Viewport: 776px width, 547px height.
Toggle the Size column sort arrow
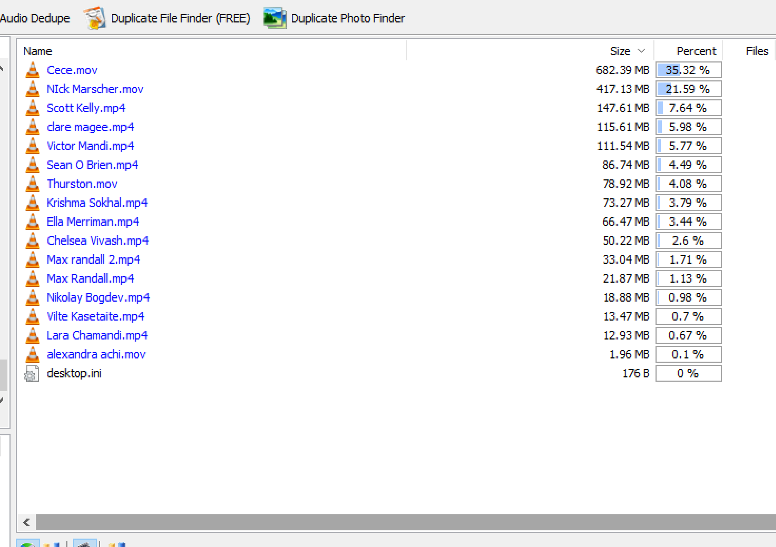[x=641, y=51]
